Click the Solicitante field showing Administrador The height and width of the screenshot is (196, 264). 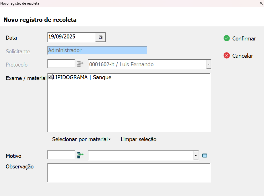97,50
